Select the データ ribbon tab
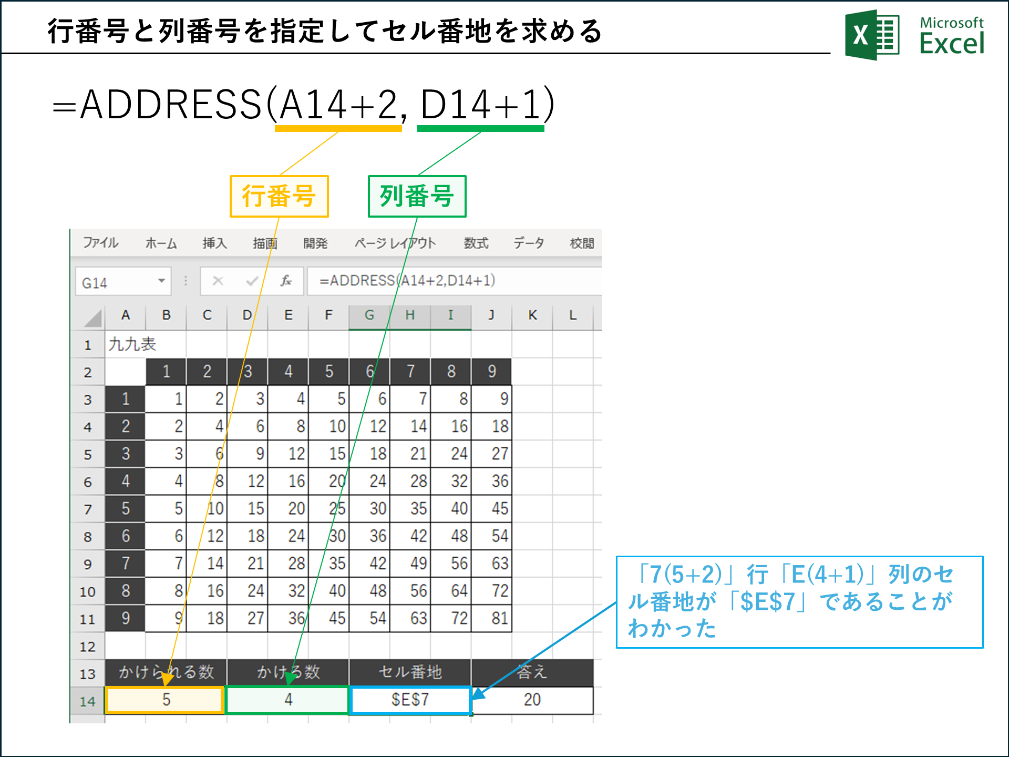1009x757 pixels. 529,243
